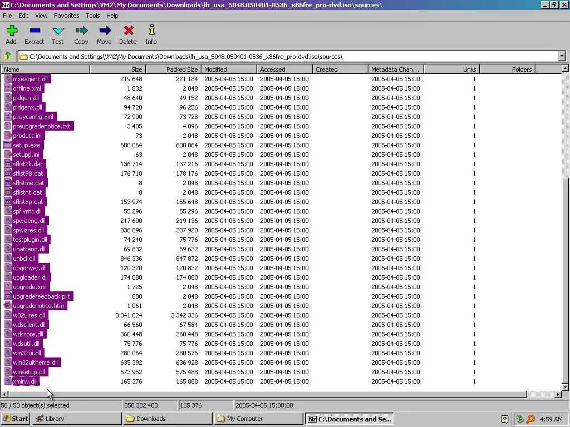Click the network tray icon
This screenshot has height=427, width=570.
(520, 419)
